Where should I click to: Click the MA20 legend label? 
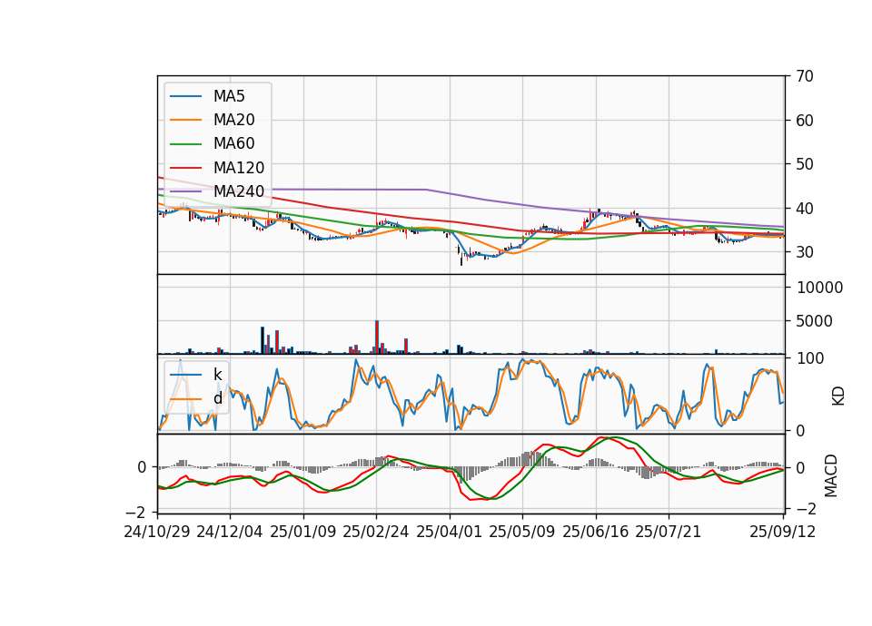(x=233, y=120)
